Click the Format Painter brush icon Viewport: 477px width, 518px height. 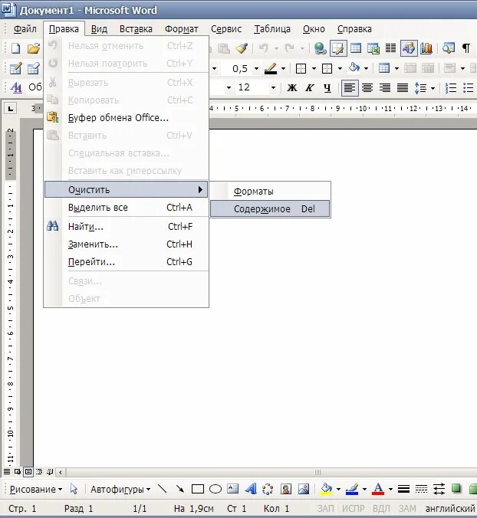(x=242, y=48)
